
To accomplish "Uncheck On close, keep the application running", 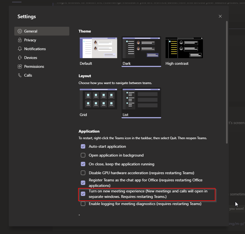I will tap(83, 164).
